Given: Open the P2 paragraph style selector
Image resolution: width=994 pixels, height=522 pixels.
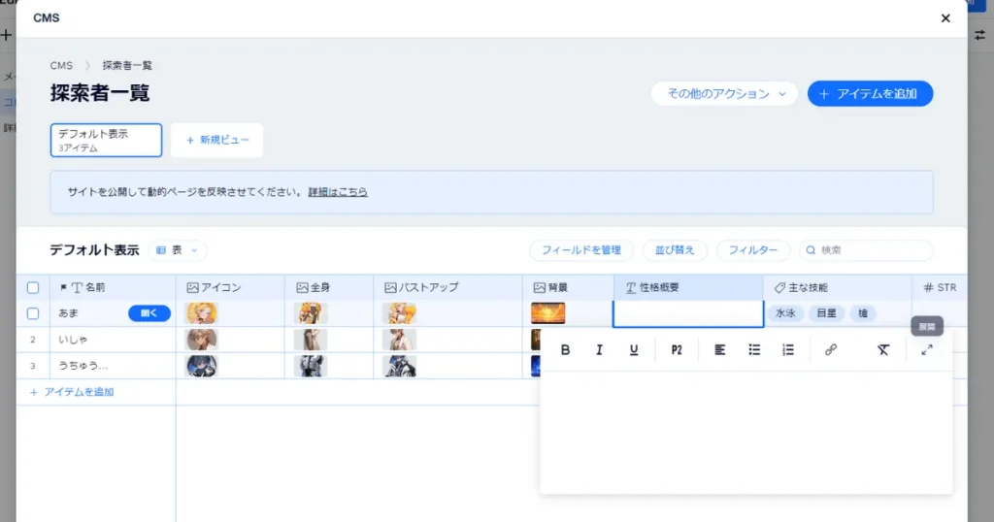Looking at the screenshot, I should point(677,349).
